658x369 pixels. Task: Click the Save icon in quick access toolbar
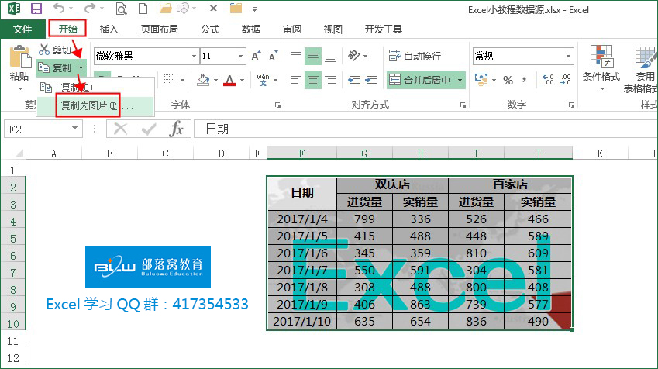pyautogui.click(x=36, y=9)
